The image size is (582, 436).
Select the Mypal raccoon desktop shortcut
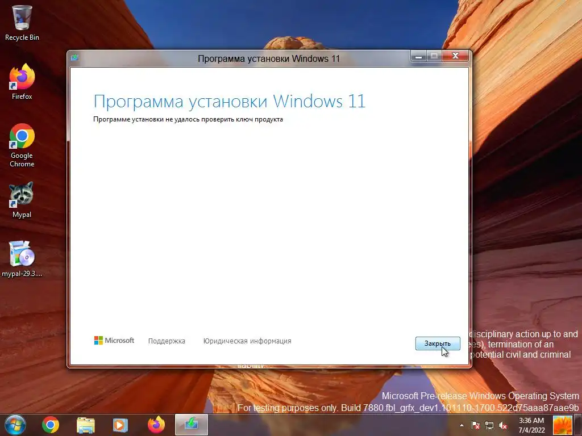tap(22, 200)
